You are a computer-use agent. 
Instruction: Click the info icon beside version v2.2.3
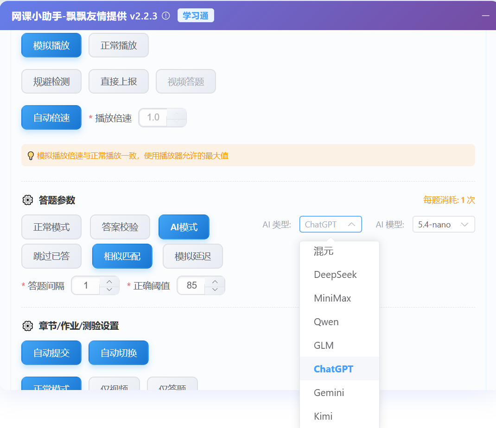point(166,16)
